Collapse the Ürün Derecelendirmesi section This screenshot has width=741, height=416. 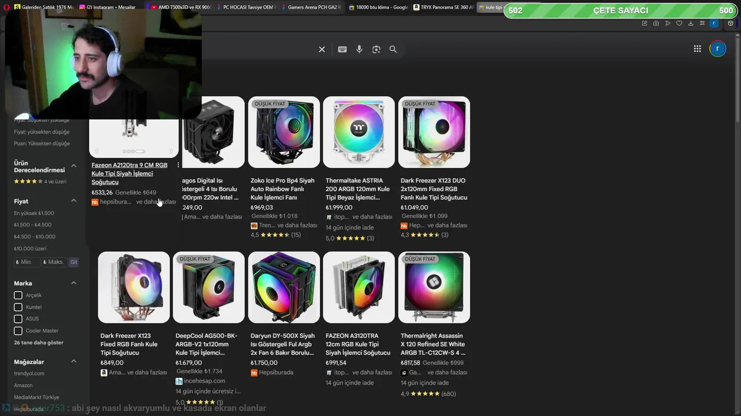[74, 166]
